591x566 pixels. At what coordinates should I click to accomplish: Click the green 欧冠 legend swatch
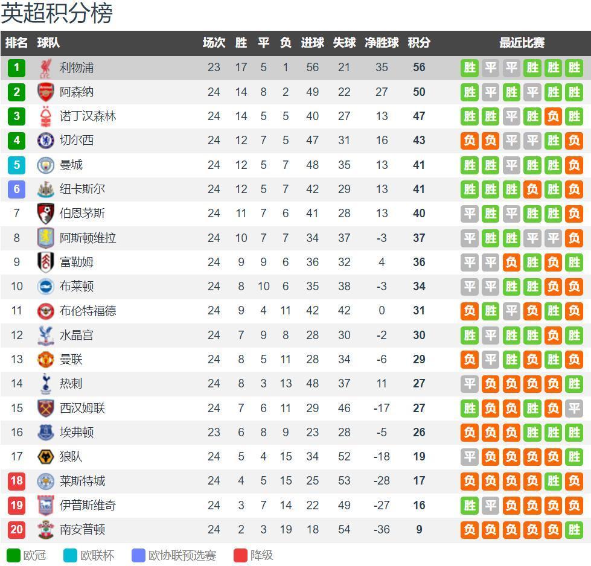pos(13,555)
